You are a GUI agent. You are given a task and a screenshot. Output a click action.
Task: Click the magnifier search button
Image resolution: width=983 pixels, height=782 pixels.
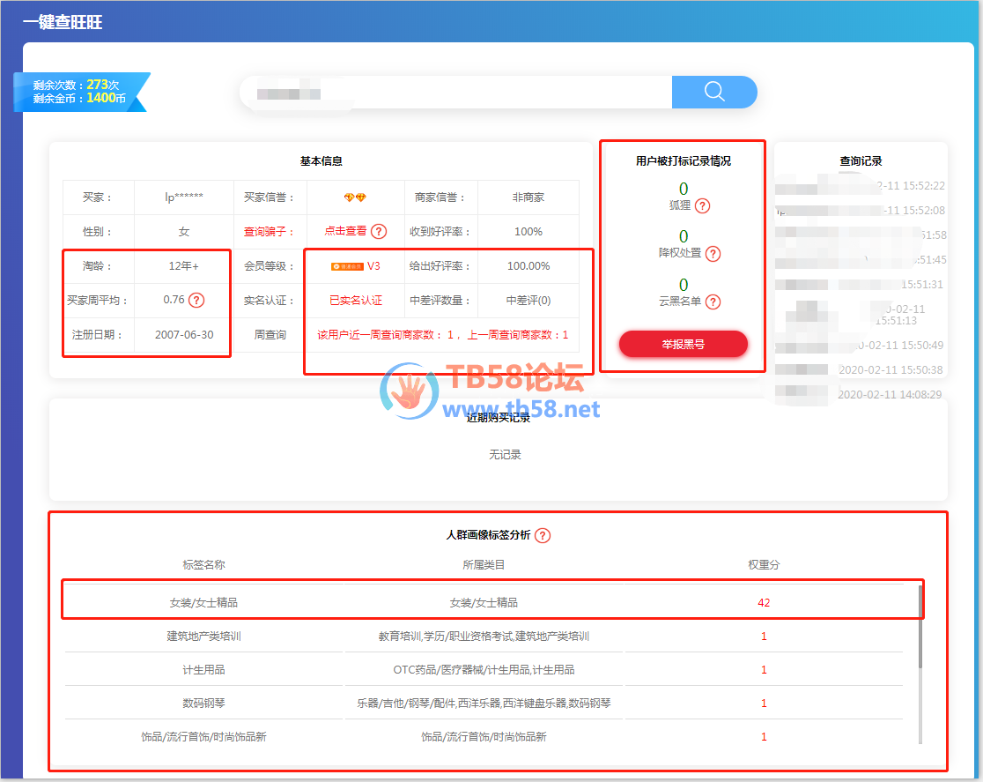714,92
